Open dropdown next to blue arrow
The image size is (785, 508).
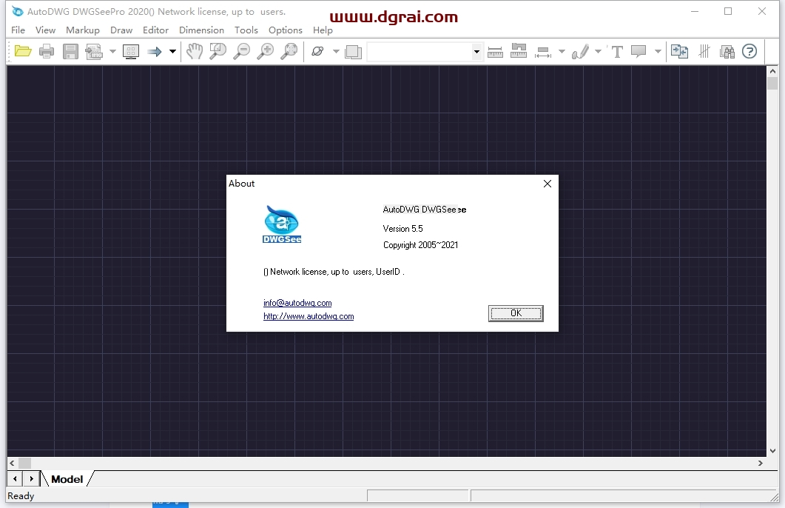click(x=172, y=51)
